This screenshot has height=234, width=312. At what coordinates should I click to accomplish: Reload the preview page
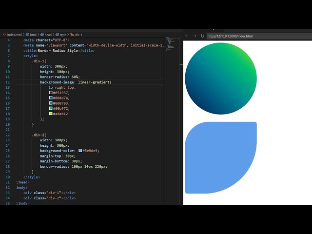[202, 36]
